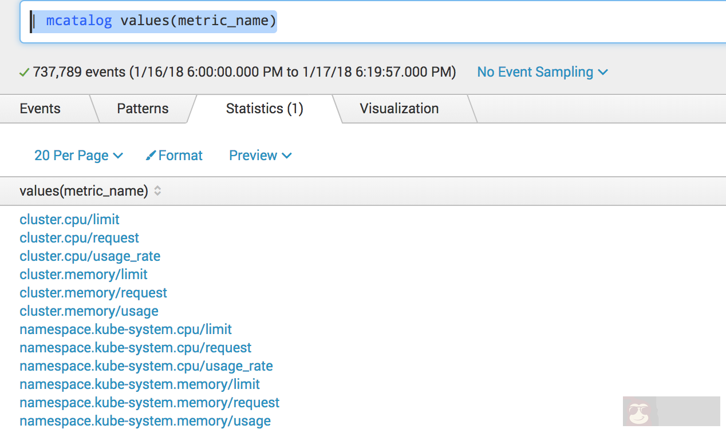Open the cluster.memory/usage metric
Viewport: 726px width, 429px height.
tap(89, 311)
